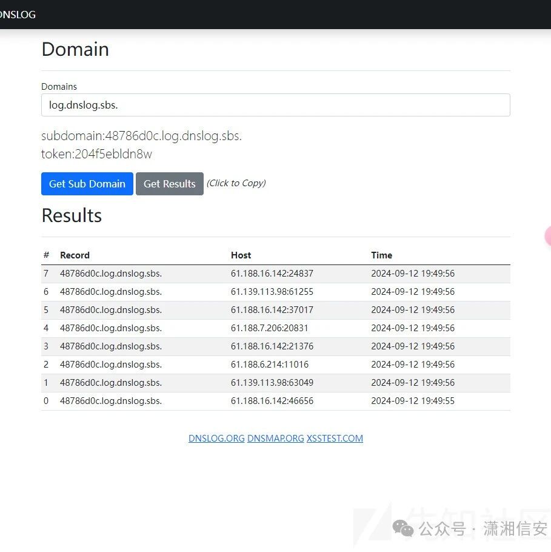Click the Domain heading
Screen dimensions: 551x552
pos(75,49)
